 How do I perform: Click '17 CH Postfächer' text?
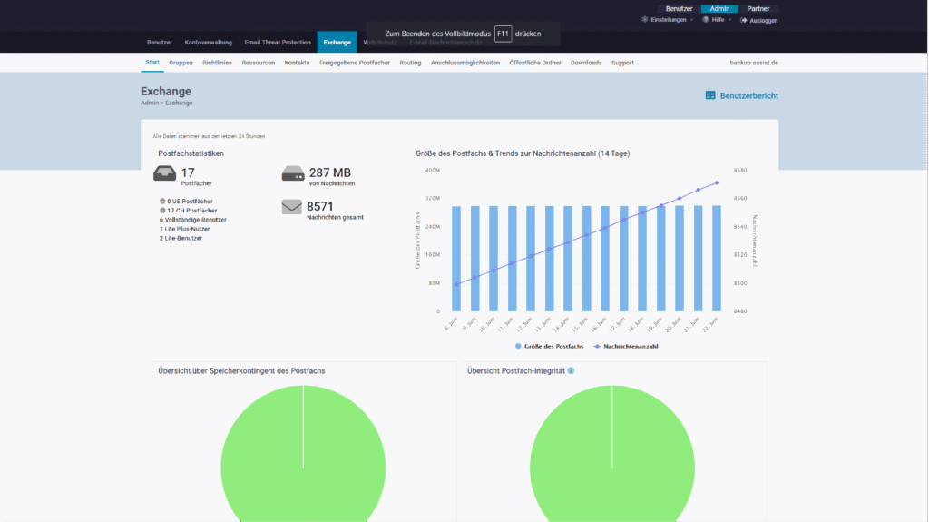click(x=192, y=210)
